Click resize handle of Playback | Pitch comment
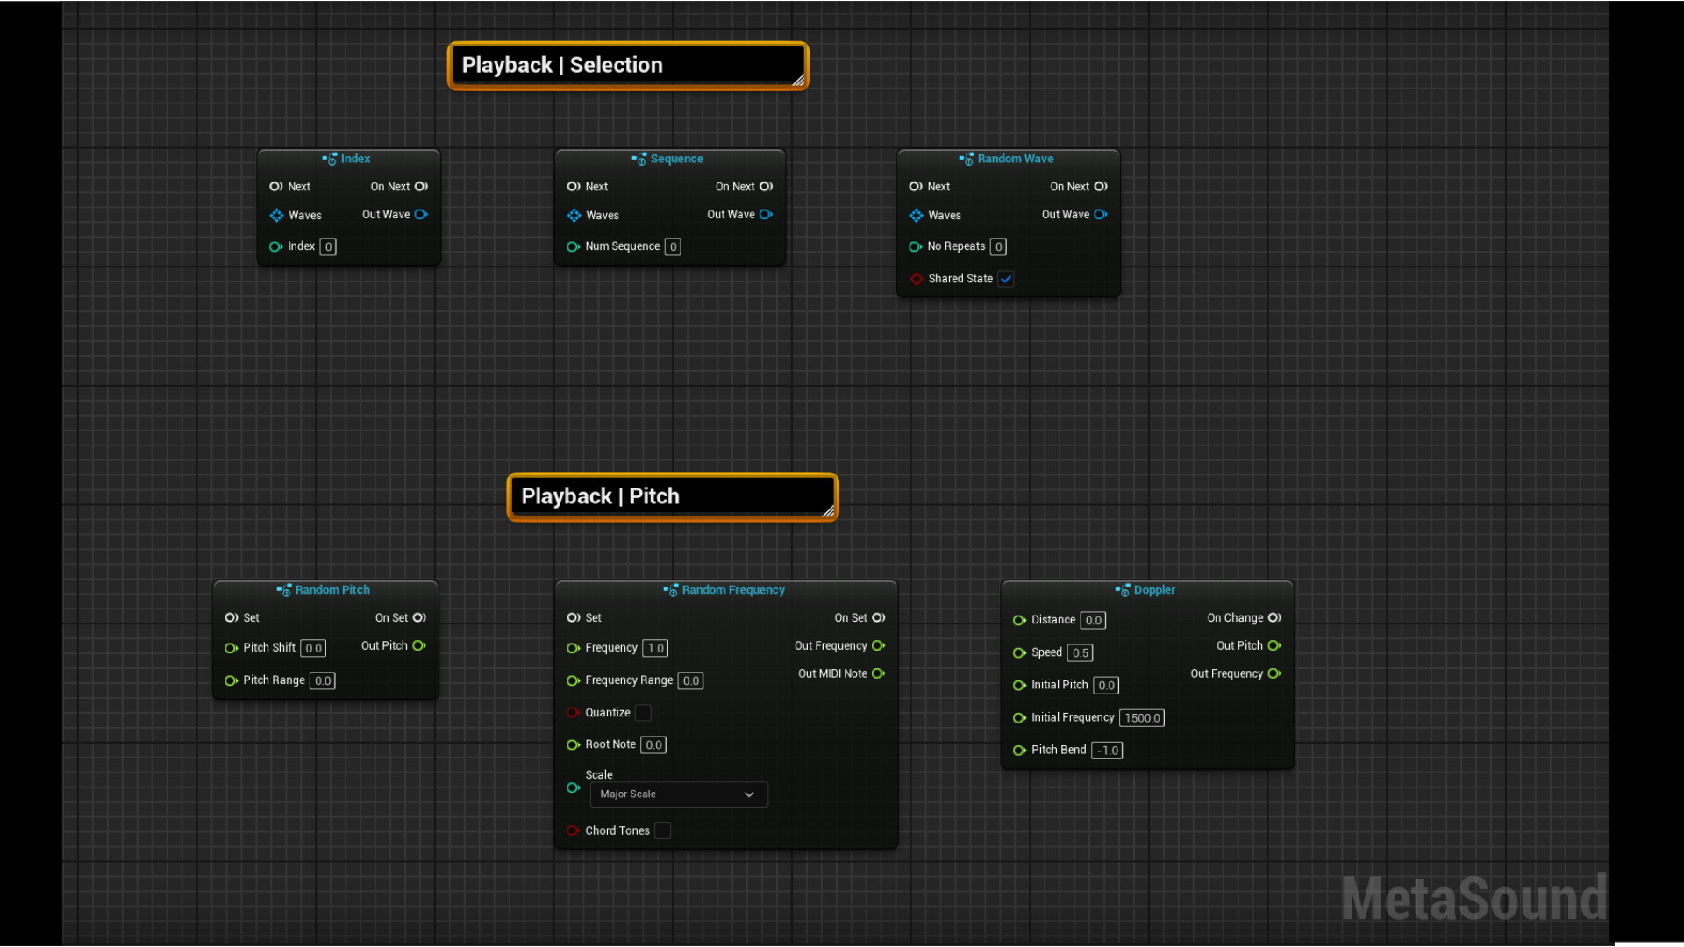 click(x=828, y=511)
